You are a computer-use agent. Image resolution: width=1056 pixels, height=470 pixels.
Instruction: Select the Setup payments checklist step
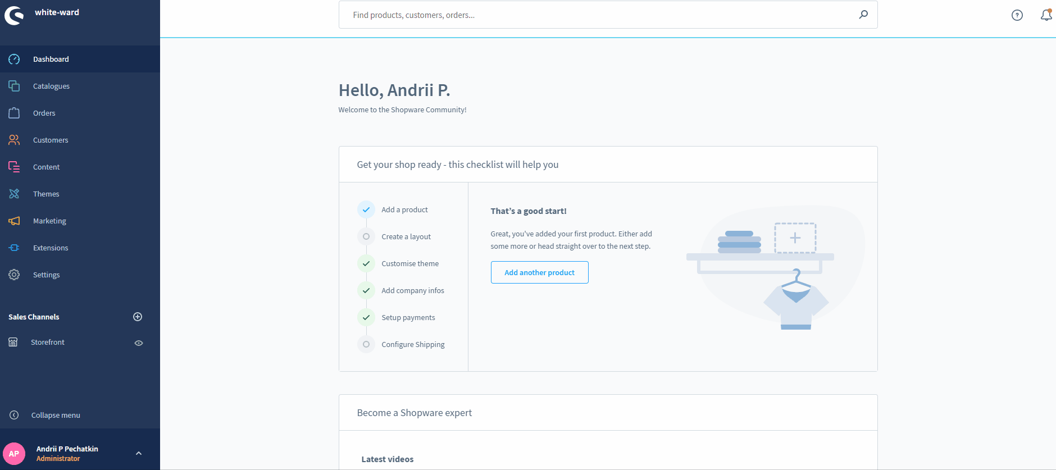pos(408,317)
